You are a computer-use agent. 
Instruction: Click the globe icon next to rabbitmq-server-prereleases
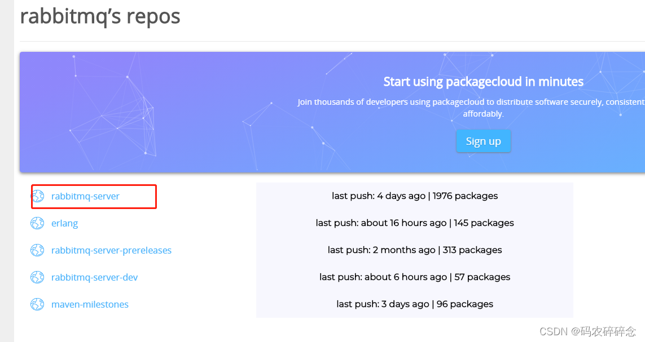pyautogui.click(x=37, y=251)
